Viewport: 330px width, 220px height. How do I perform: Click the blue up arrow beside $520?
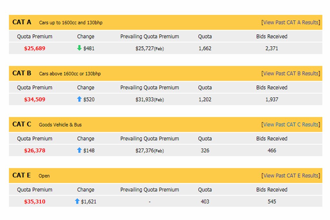(x=79, y=99)
